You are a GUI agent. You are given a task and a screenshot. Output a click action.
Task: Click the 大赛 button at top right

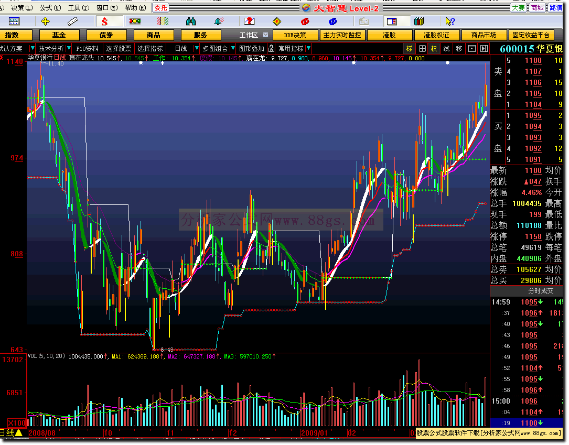click(518, 8)
